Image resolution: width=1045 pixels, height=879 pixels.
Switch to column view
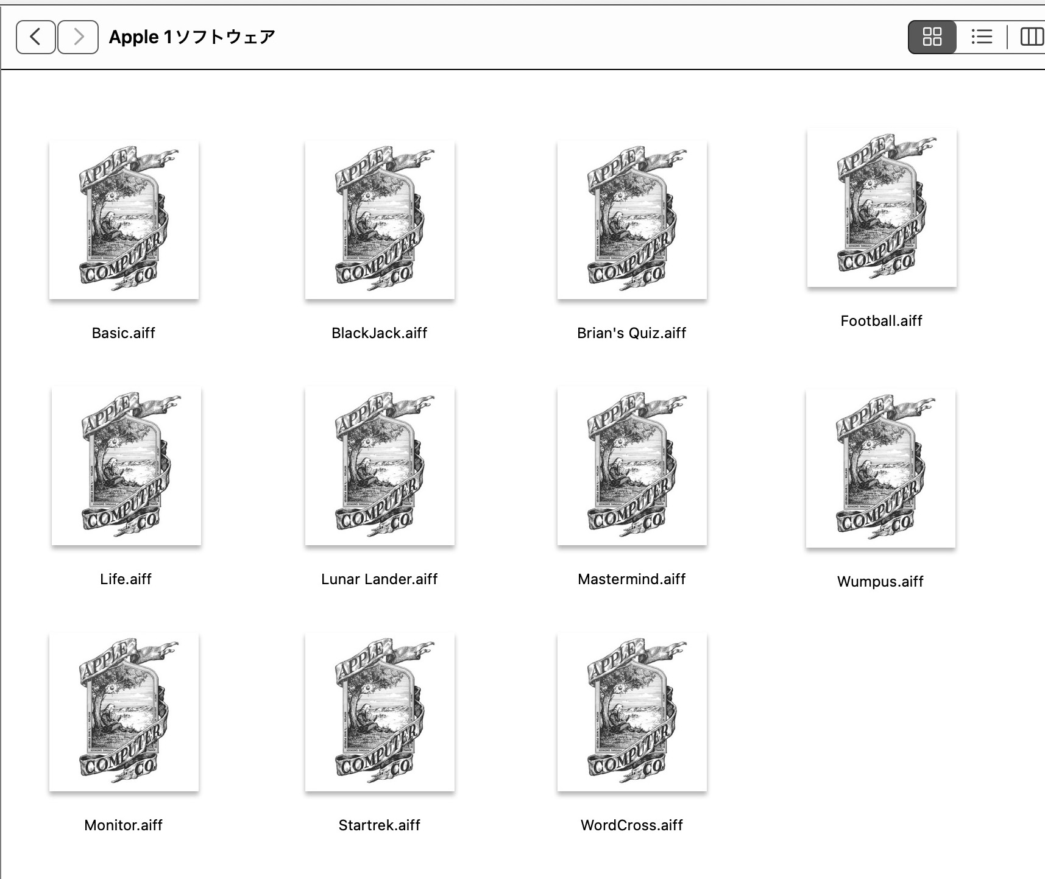[1031, 37]
